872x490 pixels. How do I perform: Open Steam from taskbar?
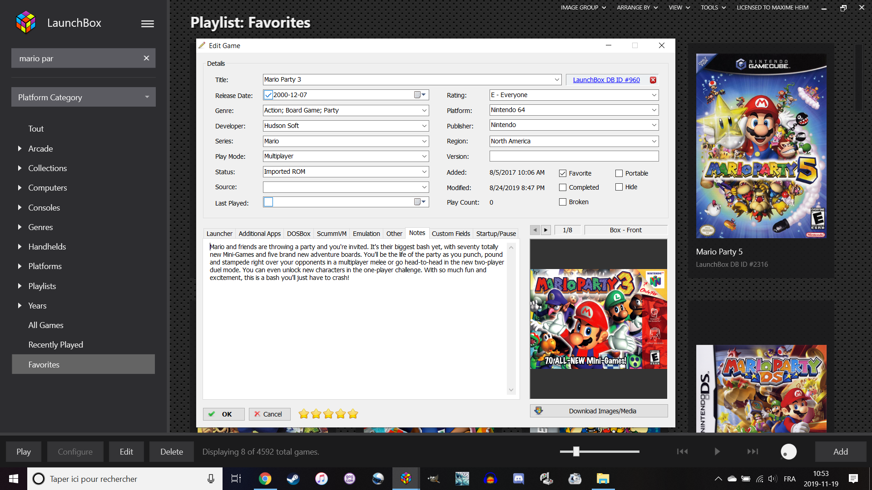[x=293, y=479]
